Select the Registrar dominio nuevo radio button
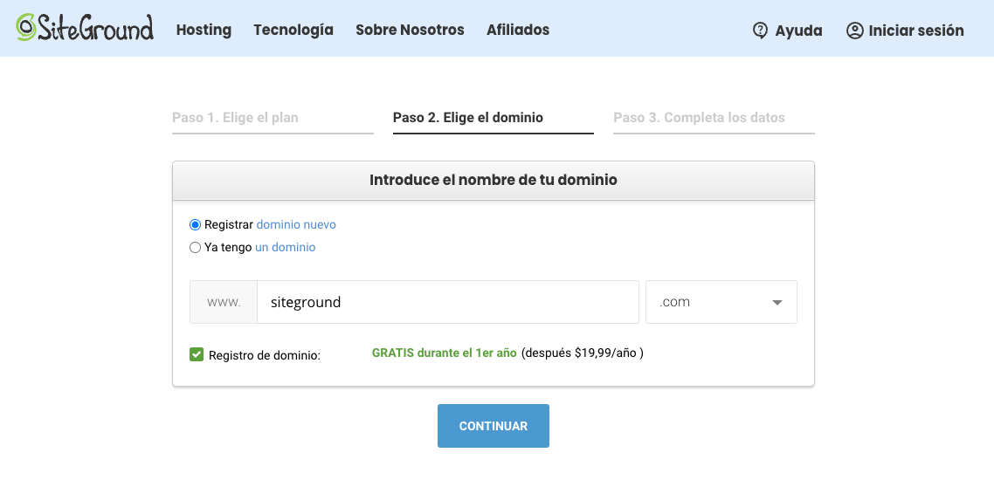The width and height of the screenshot is (994, 480). (196, 225)
